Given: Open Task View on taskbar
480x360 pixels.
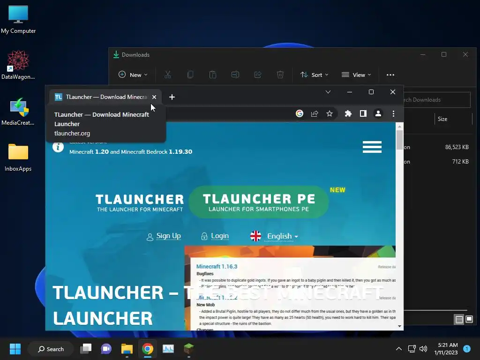Looking at the screenshot, I should (86, 349).
